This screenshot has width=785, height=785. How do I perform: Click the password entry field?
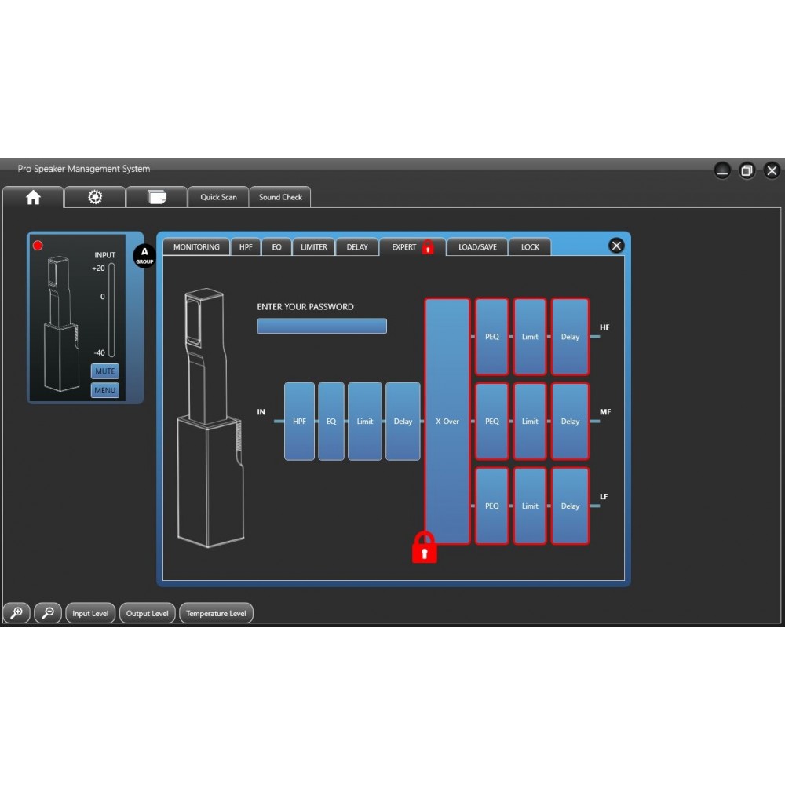322,327
